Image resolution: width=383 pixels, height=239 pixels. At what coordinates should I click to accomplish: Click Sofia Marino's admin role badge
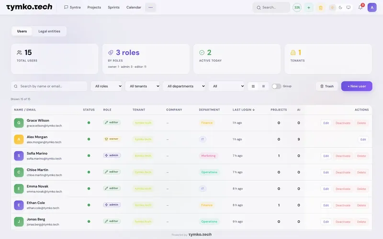tap(112, 155)
